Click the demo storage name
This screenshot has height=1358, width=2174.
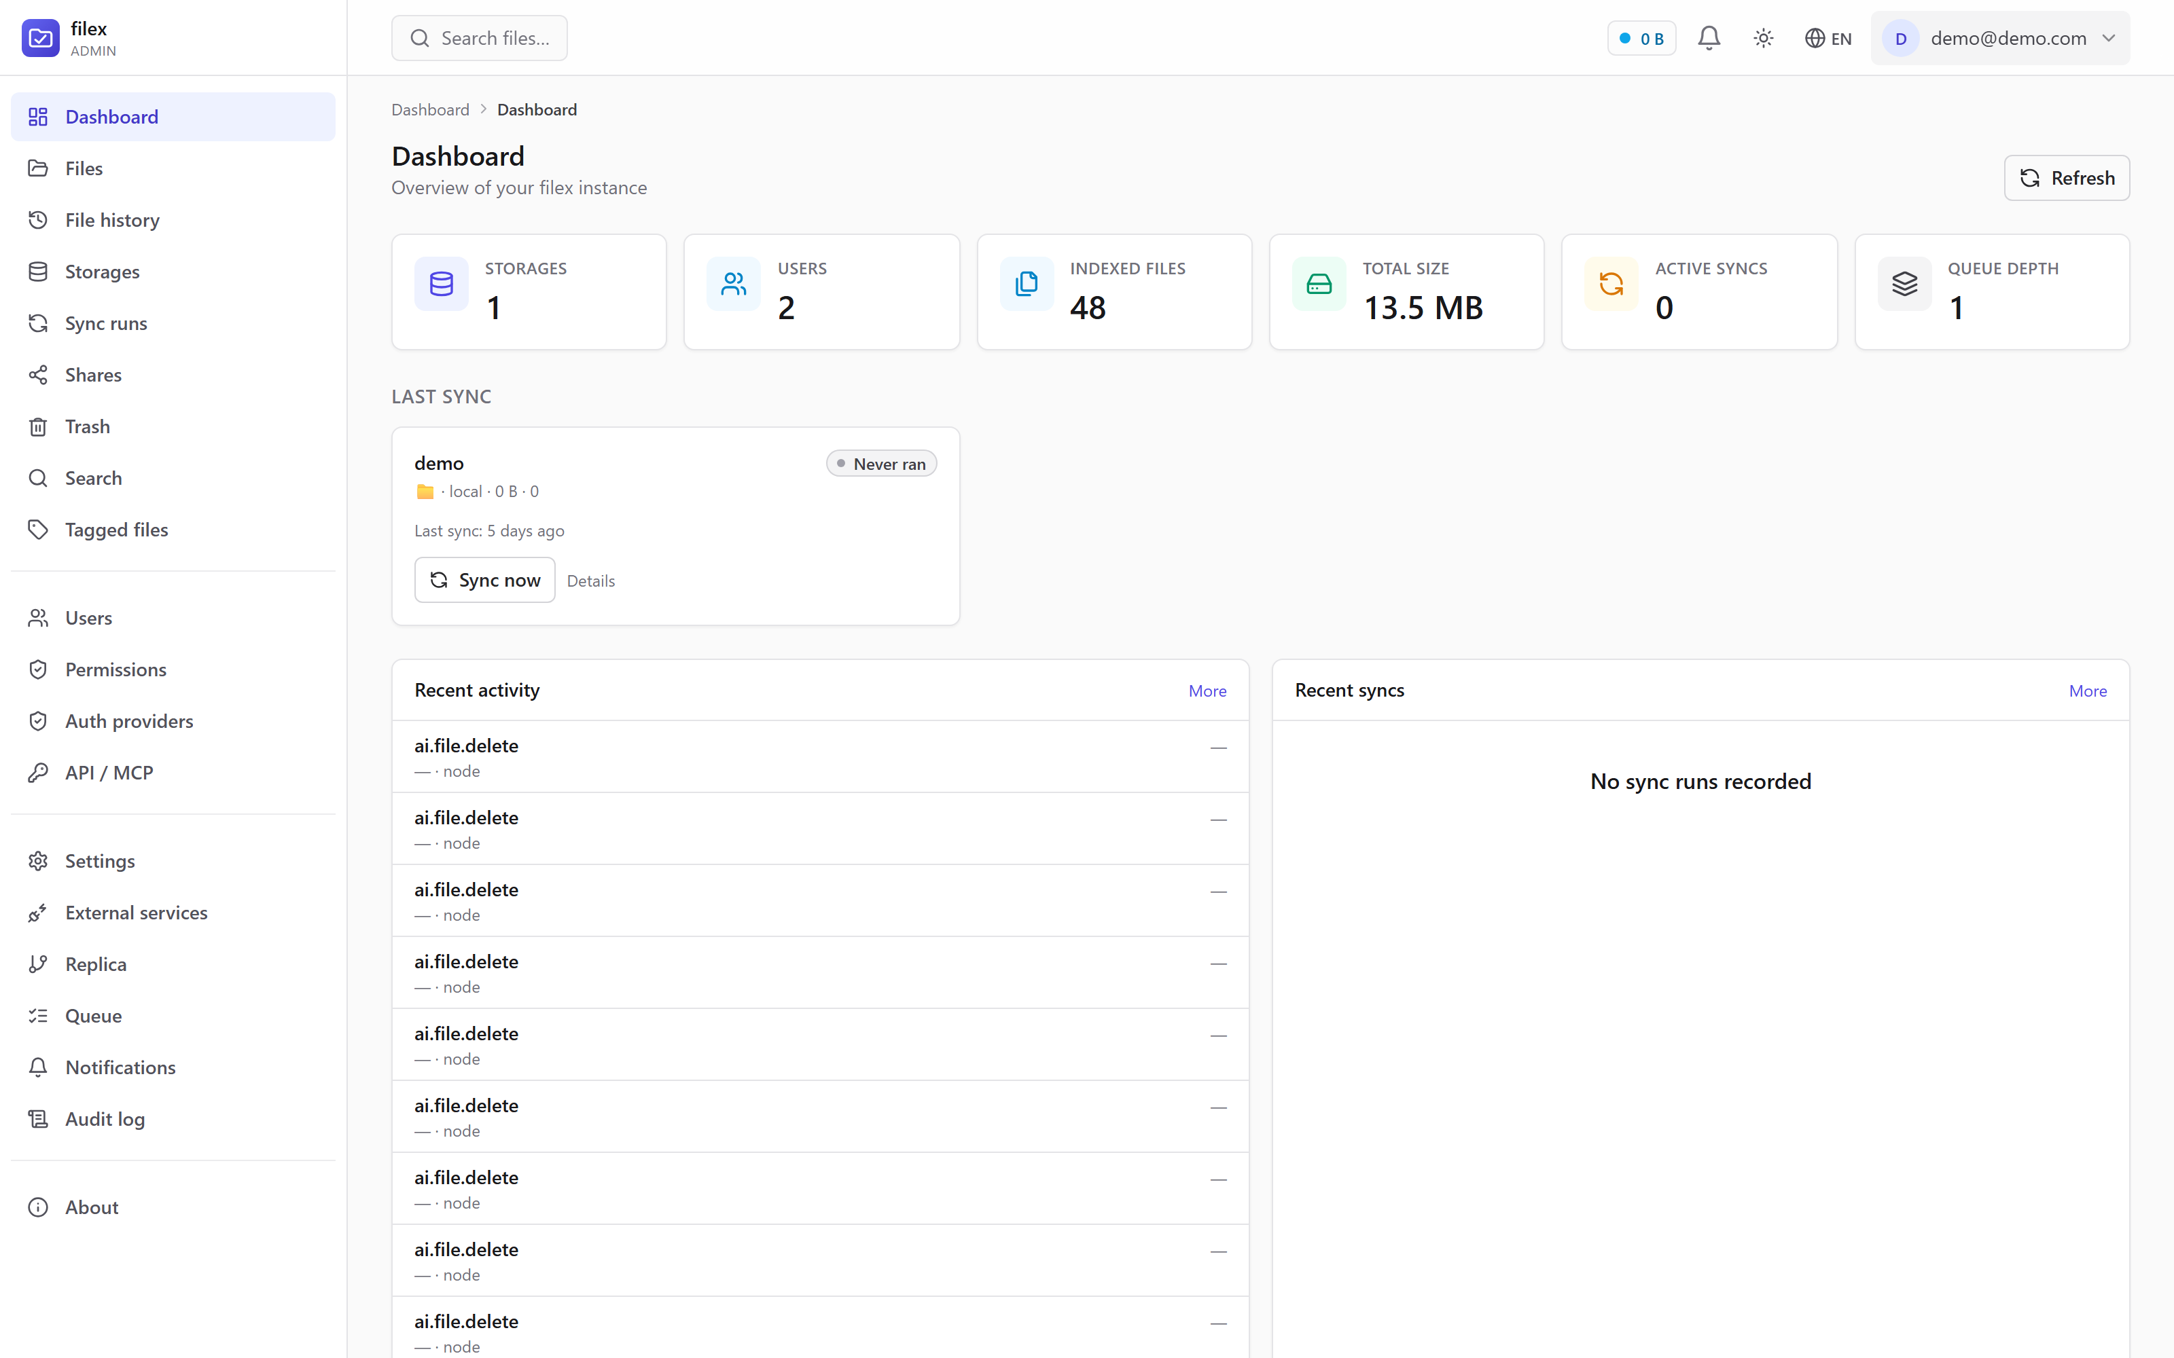440,464
